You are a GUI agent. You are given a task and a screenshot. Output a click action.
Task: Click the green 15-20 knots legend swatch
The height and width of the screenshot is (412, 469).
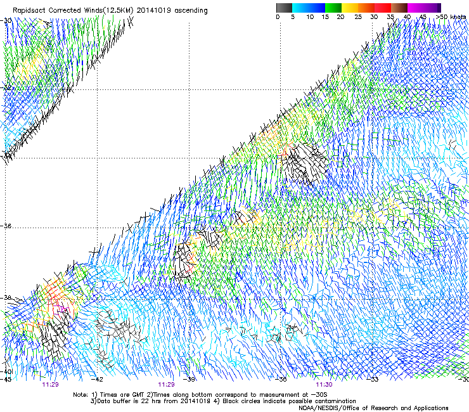click(333, 8)
